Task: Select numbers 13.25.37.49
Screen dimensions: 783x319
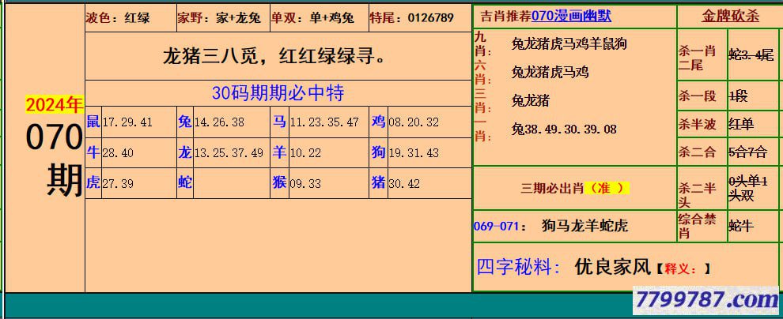Action: 229,153
